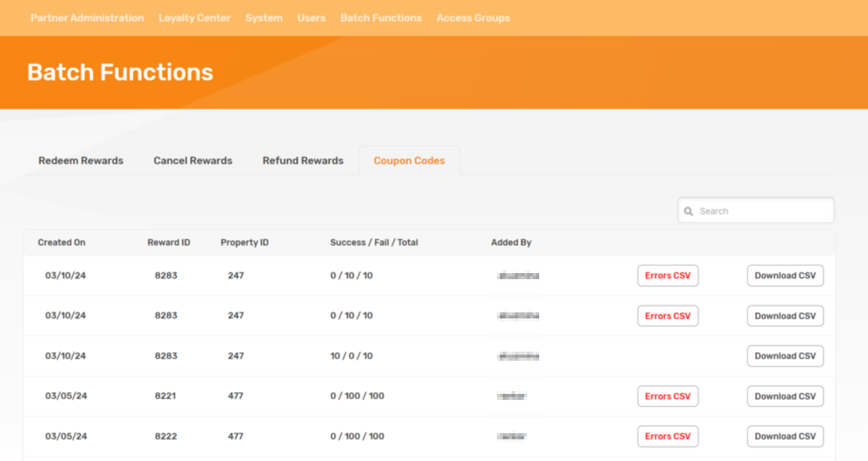The image size is (868, 461).
Task: Open the System menu item
Action: [264, 18]
